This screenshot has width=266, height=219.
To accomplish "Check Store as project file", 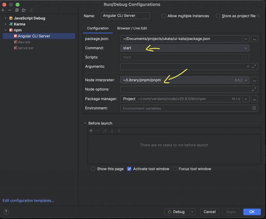I will click(218, 16).
